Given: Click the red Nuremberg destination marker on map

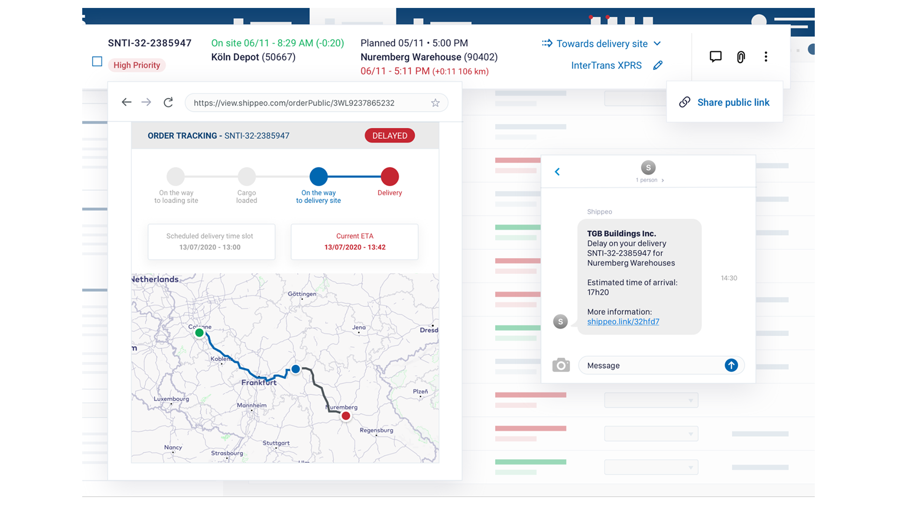Looking at the screenshot, I should 346,416.
